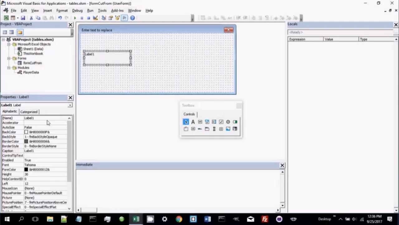Click Save on the standard toolbar
The image size is (399, 225).
pyautogui.click(x=23, y=18)
